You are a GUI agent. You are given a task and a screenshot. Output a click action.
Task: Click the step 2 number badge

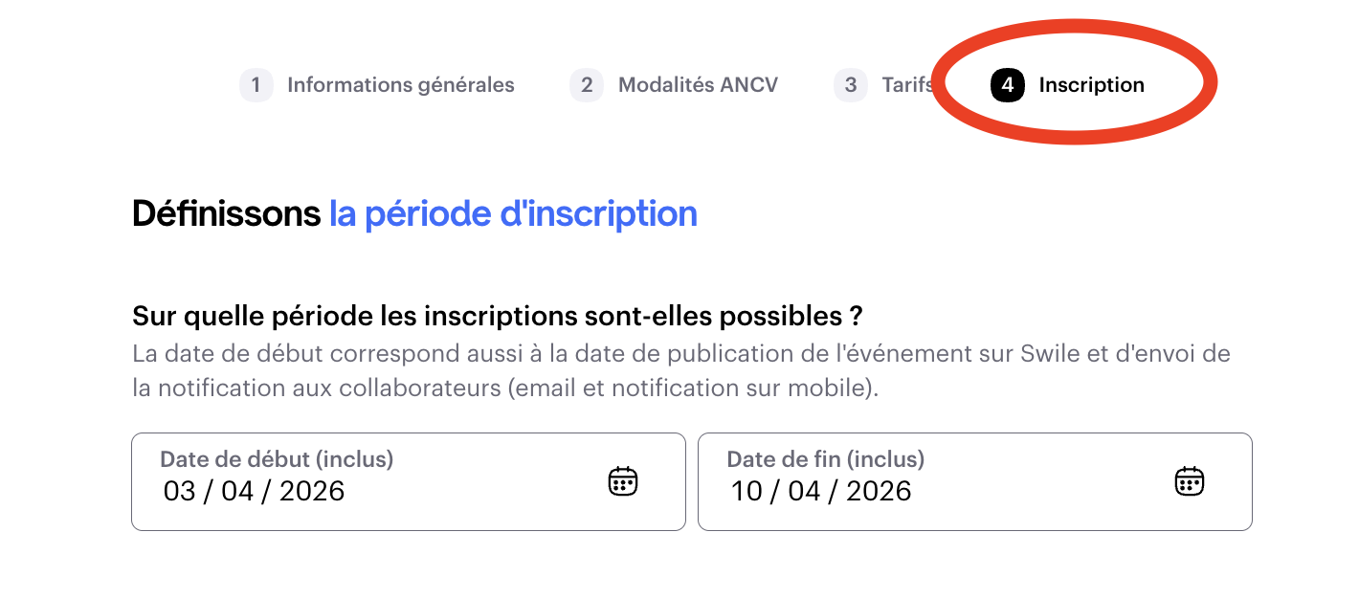point(587,85)
